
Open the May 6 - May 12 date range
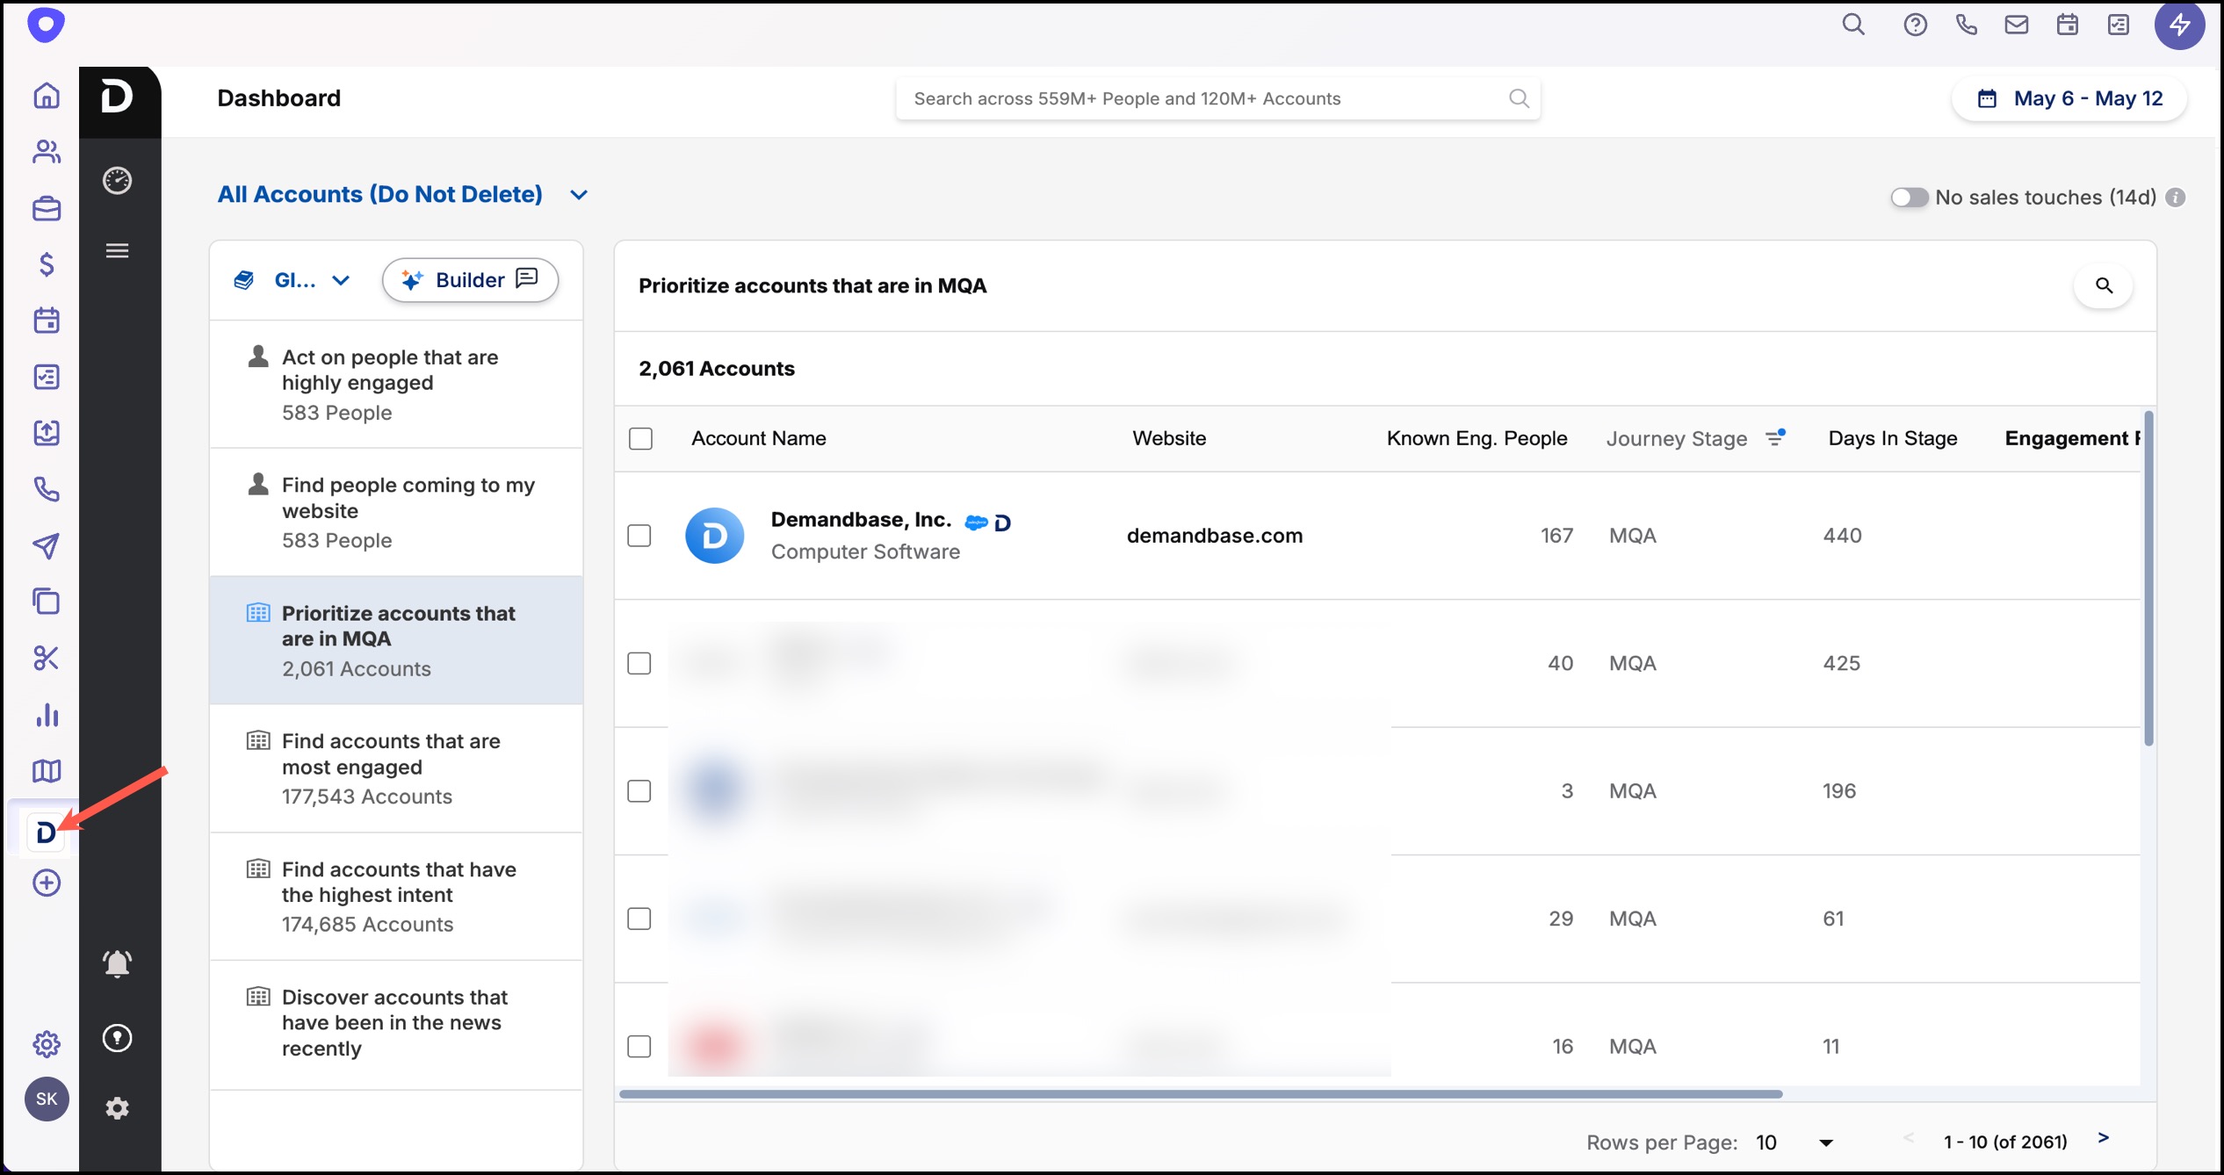(x=2069, y=98)
